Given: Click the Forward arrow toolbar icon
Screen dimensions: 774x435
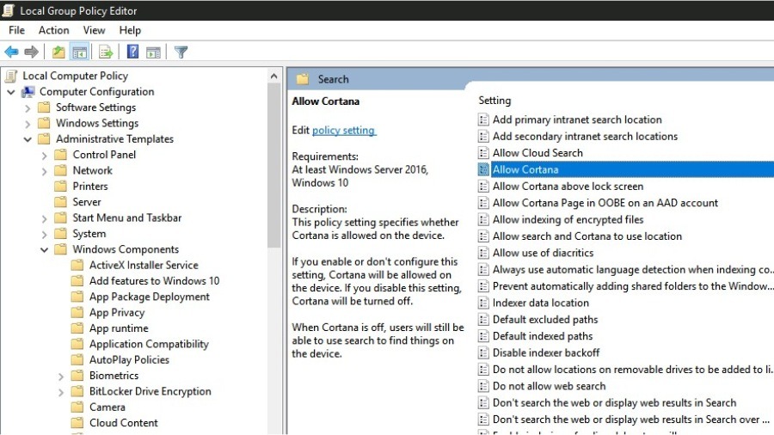Looking at the screenshot, I should [x=31, y=52].
